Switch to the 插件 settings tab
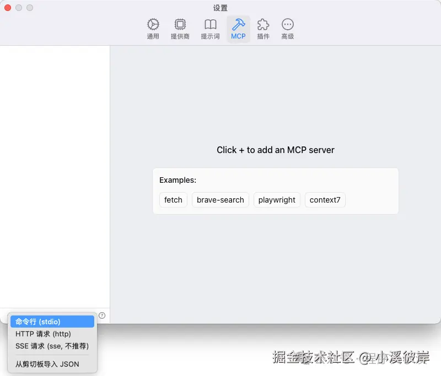The image size is (441, 376). pos(263,29)
